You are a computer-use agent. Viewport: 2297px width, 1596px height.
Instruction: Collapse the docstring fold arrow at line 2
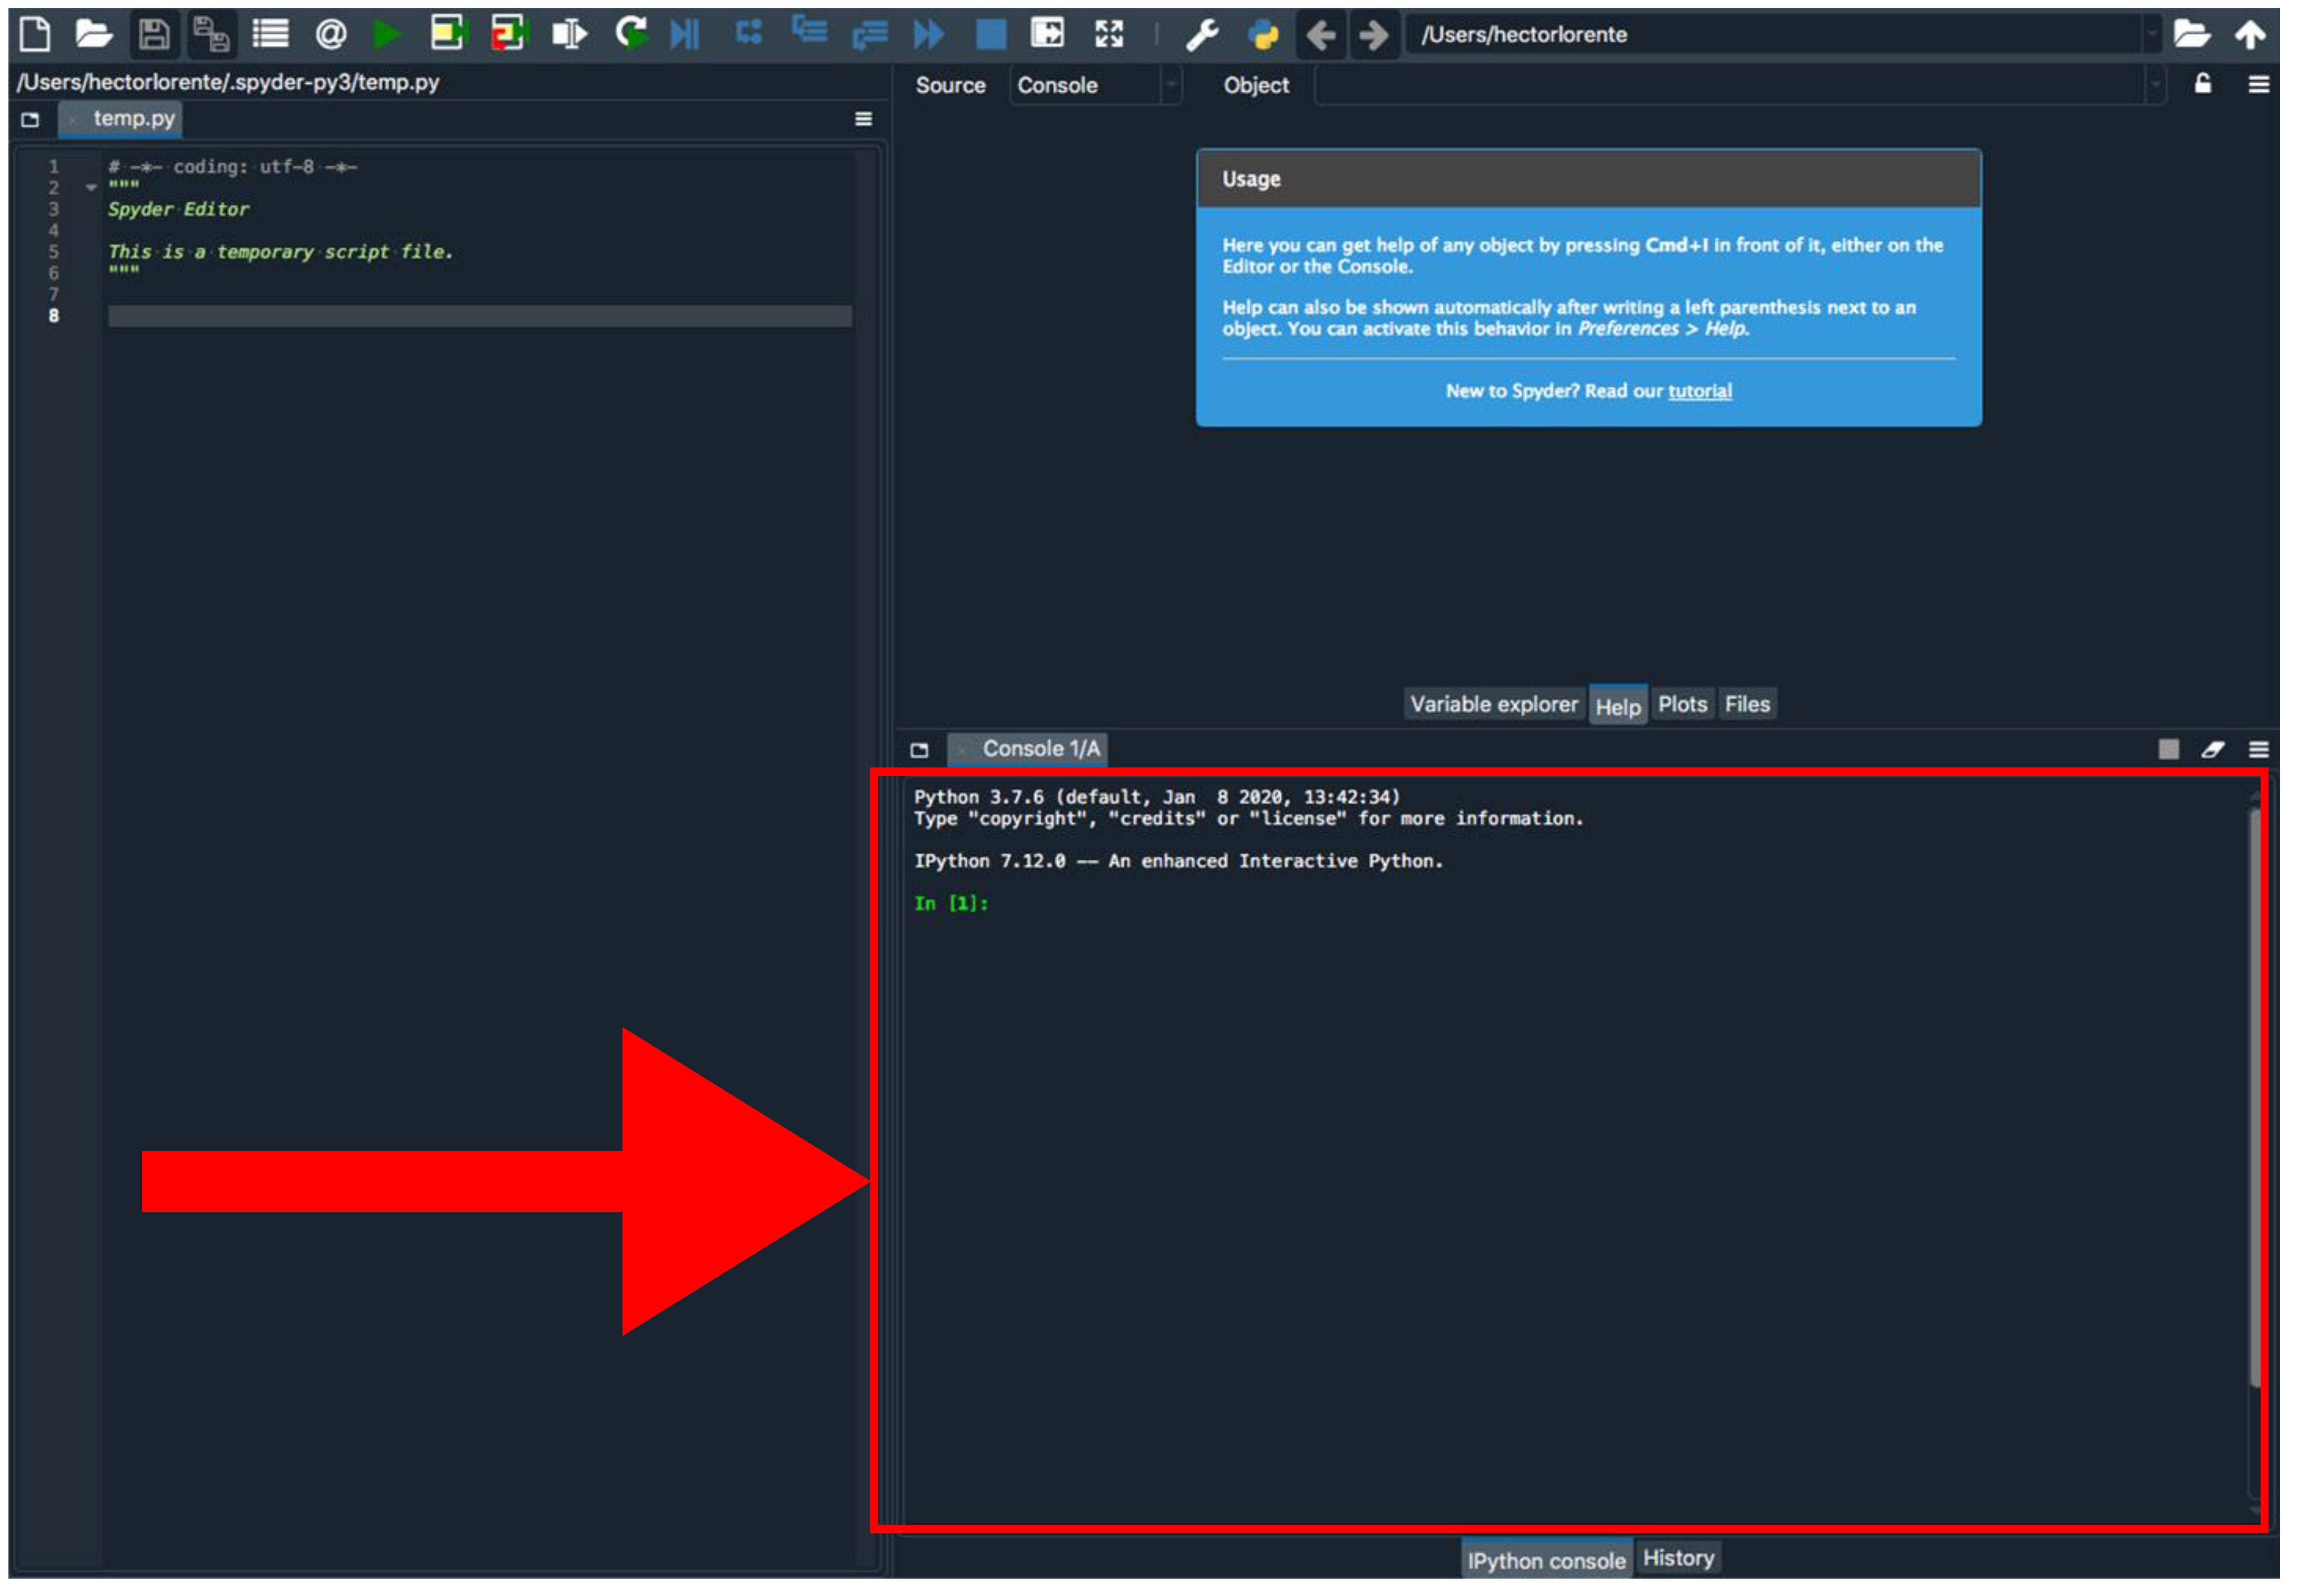pyautogui.click(x=91, y=187)
